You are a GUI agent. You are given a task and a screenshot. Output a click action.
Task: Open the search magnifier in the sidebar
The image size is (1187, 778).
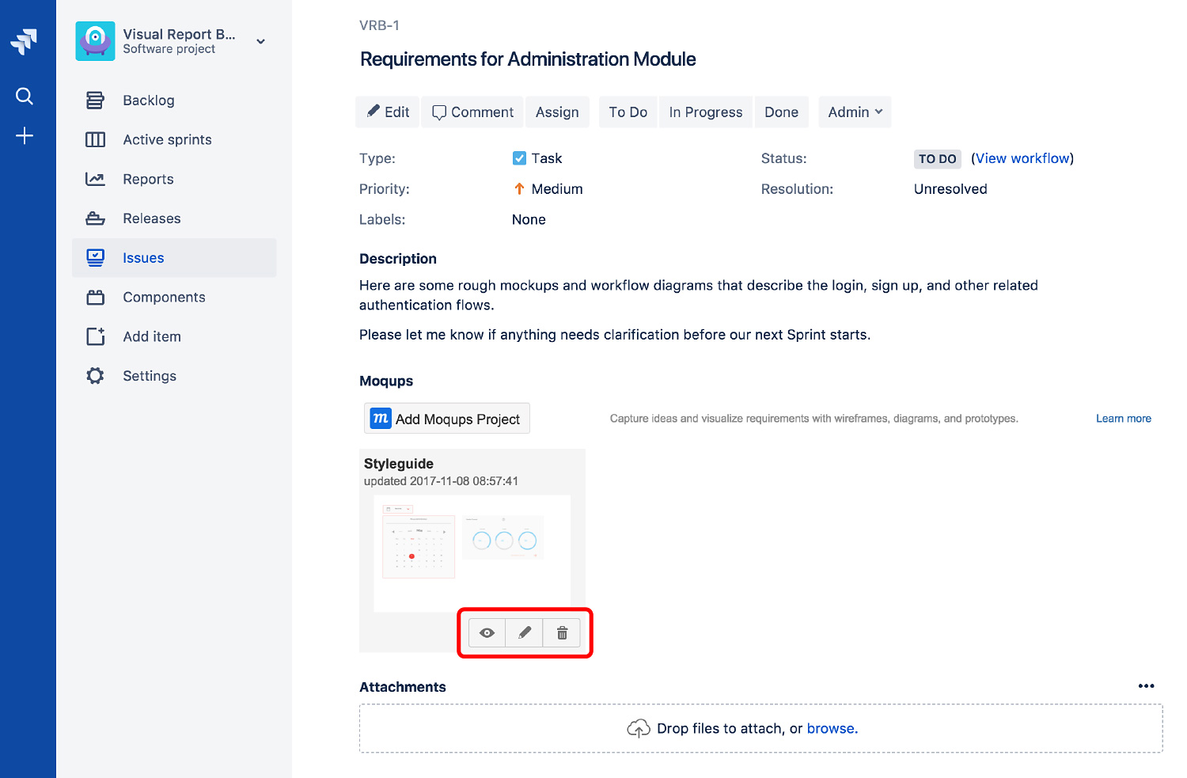click(x=25, y=96)
